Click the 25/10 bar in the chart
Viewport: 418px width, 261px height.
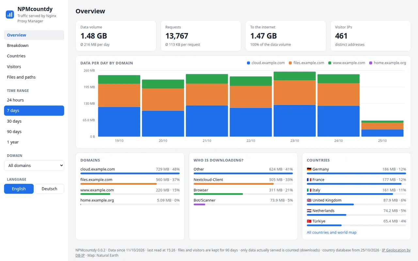(382, 129)
